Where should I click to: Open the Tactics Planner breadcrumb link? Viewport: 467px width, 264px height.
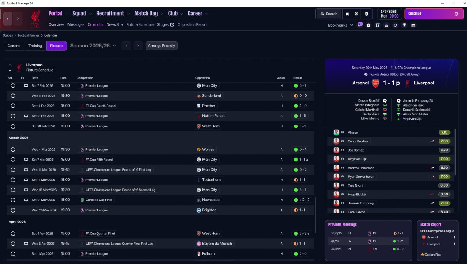[29, 35]
